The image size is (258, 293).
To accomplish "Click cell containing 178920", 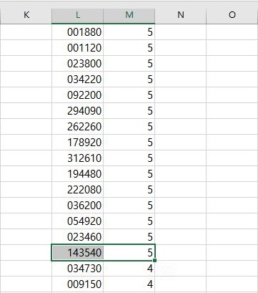I will [77, 143].
